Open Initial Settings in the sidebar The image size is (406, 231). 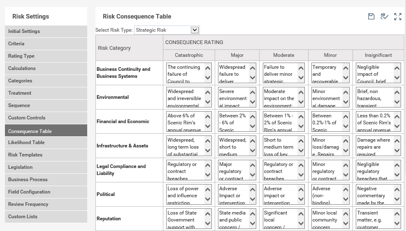click(x=46, y=31)
